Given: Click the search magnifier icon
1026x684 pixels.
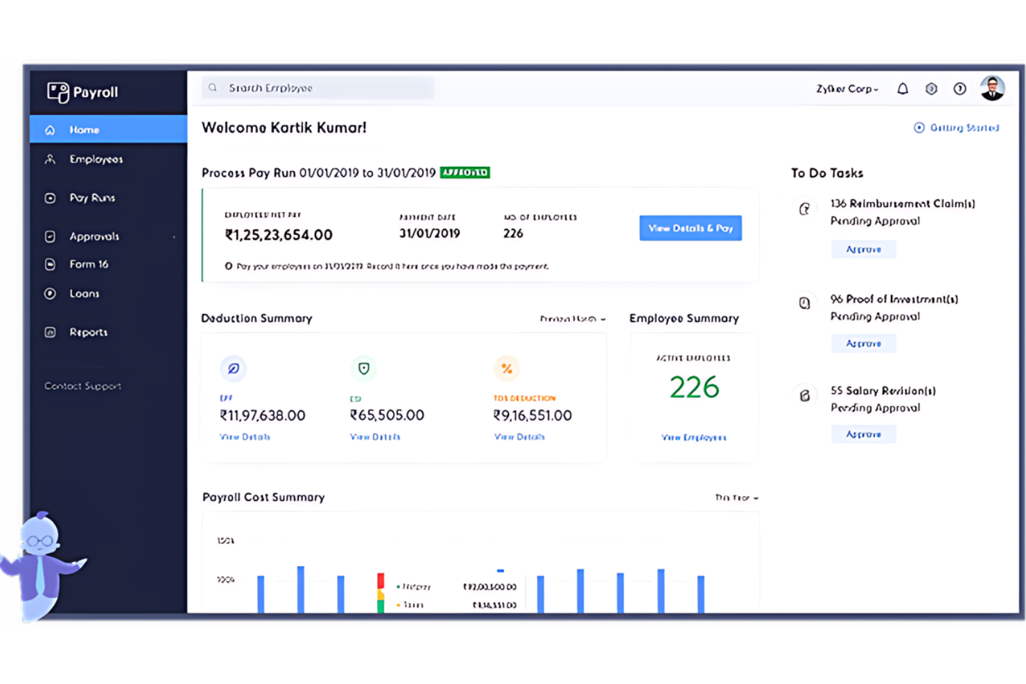Looking at the screenshot, I should 213,88.
